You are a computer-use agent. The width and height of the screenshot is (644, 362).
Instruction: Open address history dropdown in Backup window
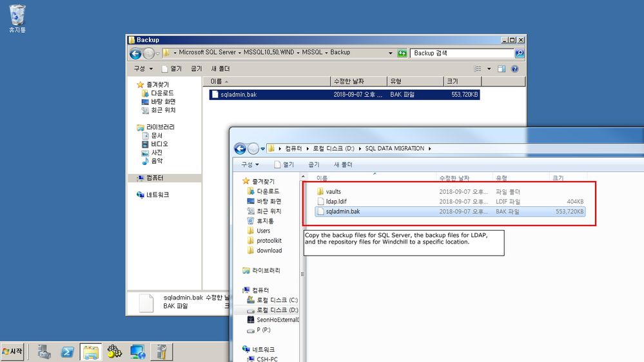click(x=390, y=53)
